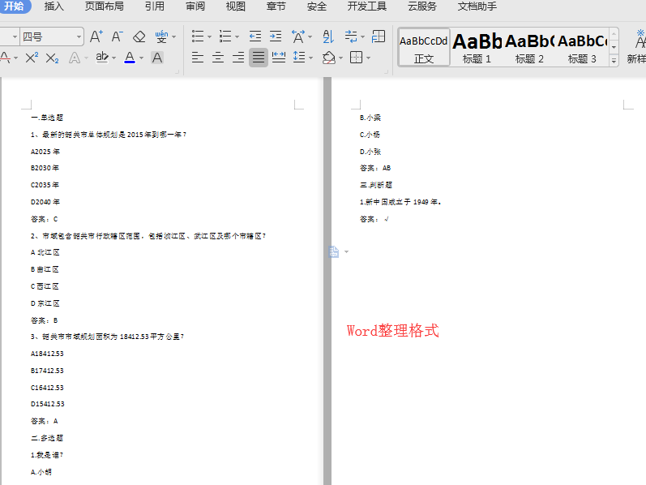Open the 页面布局 ribbon tab
Screen dimensions: 646x485
pos(104,6)
